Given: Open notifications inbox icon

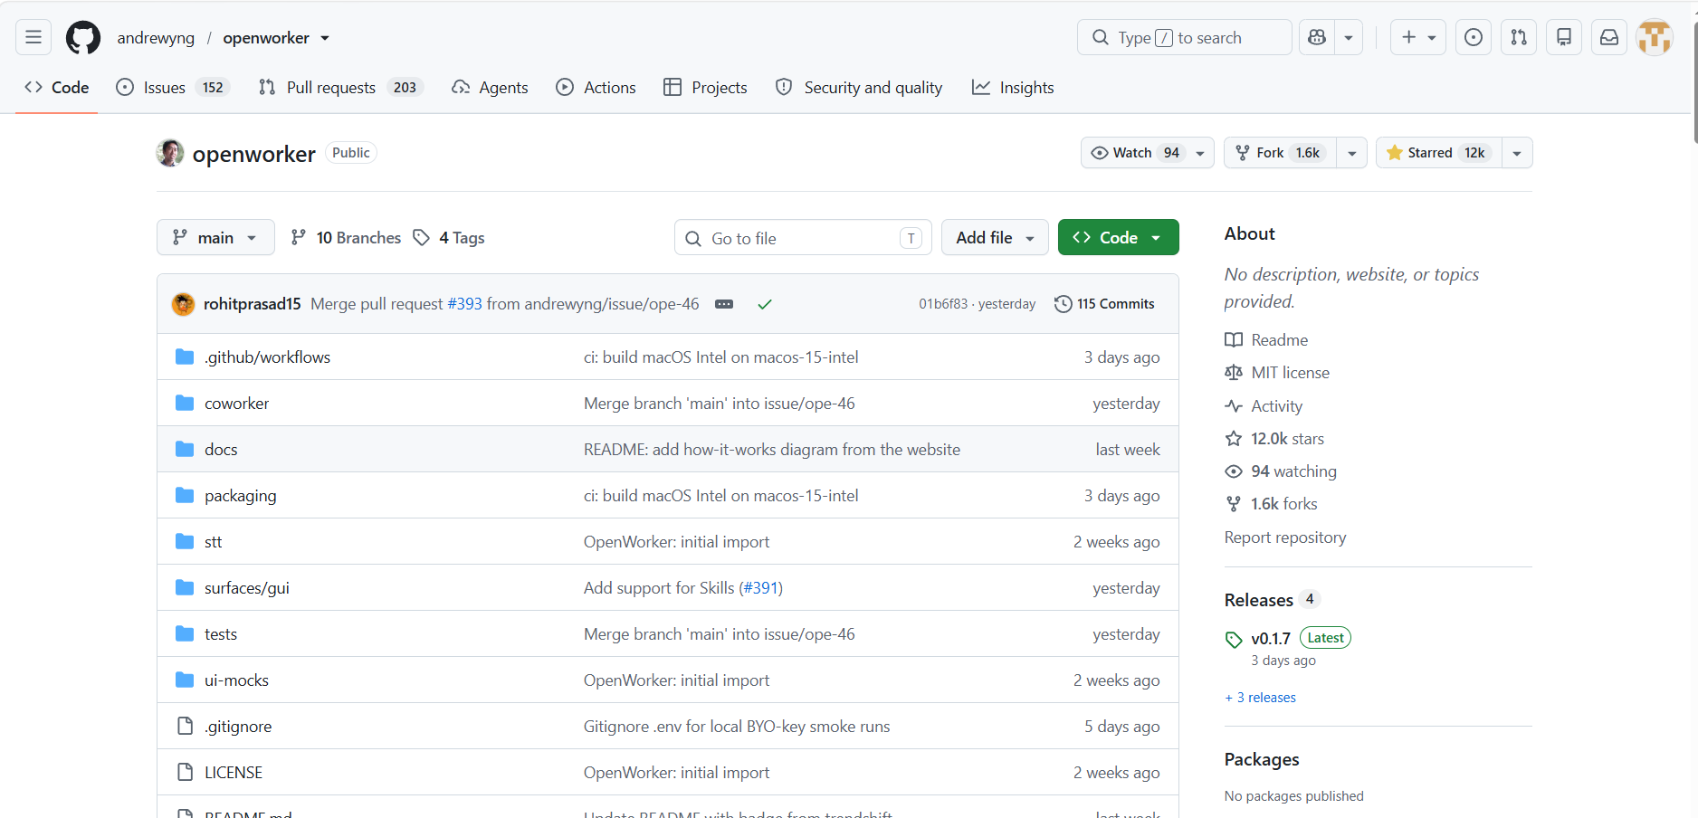Looking at the screenshot, I should pos(1609,37).
